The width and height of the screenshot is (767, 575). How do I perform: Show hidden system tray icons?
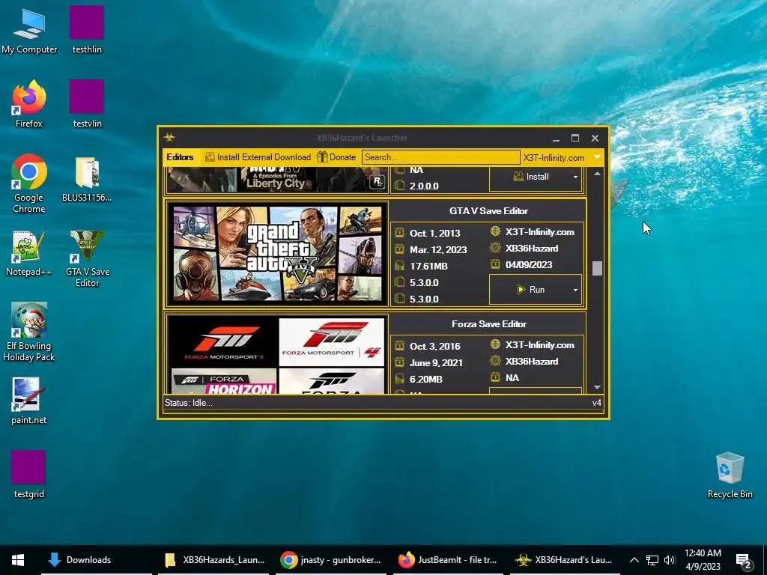click(x=634, y=560)
